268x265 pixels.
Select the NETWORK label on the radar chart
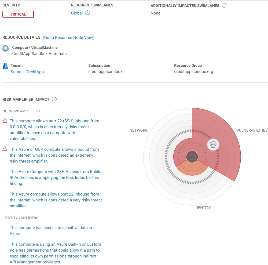click(138, 130)
